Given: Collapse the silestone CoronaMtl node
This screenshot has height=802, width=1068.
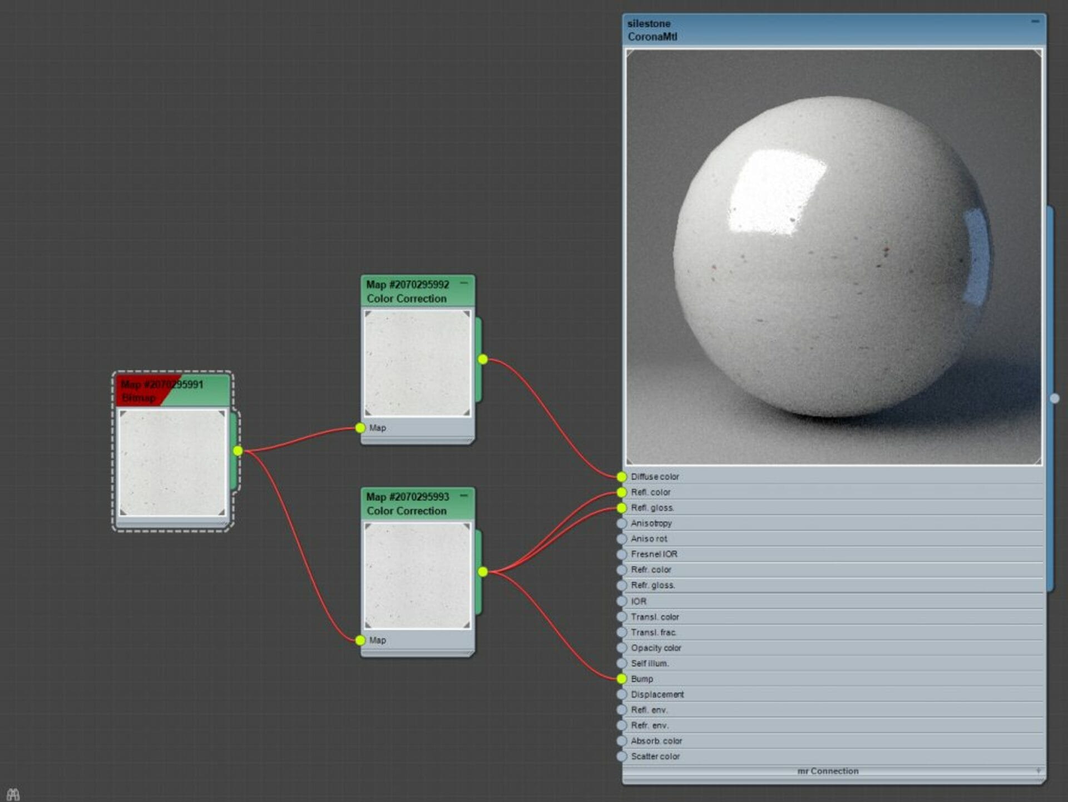Looking at the screenshot, I should [x=1035, y=22].
